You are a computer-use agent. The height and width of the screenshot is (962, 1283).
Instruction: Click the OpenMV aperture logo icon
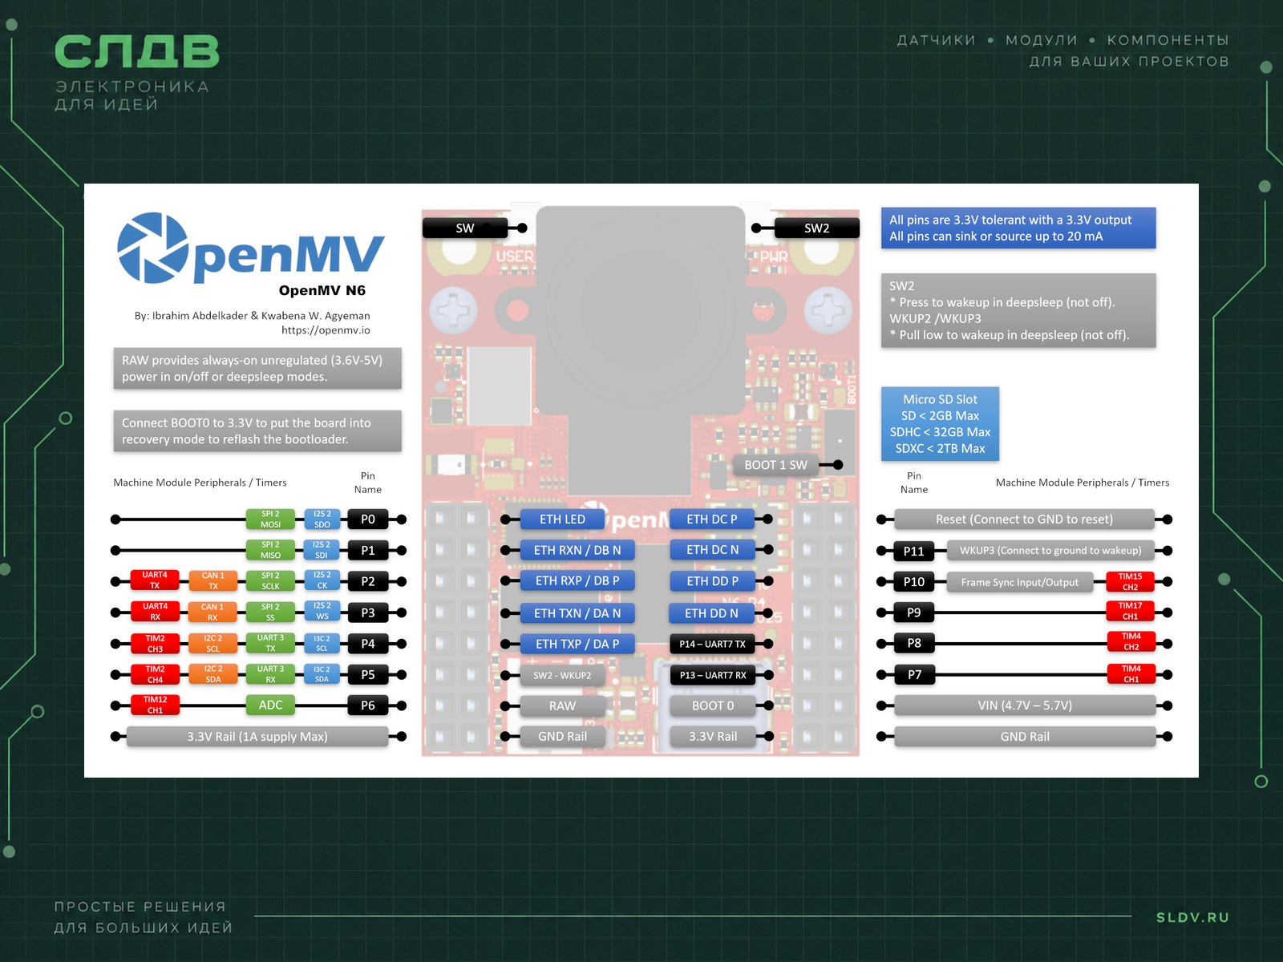(x=152, y=248)
